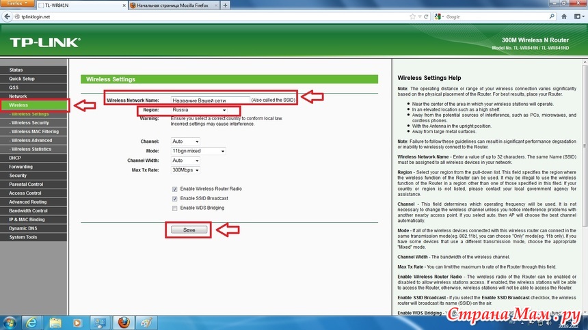
Task: Click into the Google search field
Action: coord(496,16)
